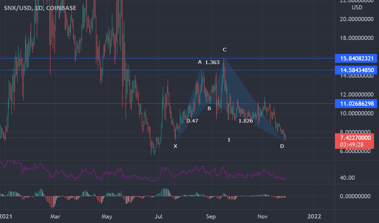Click the 1.363 ratio label
Viewport: 379px width, 223px height.
(212, 62)
